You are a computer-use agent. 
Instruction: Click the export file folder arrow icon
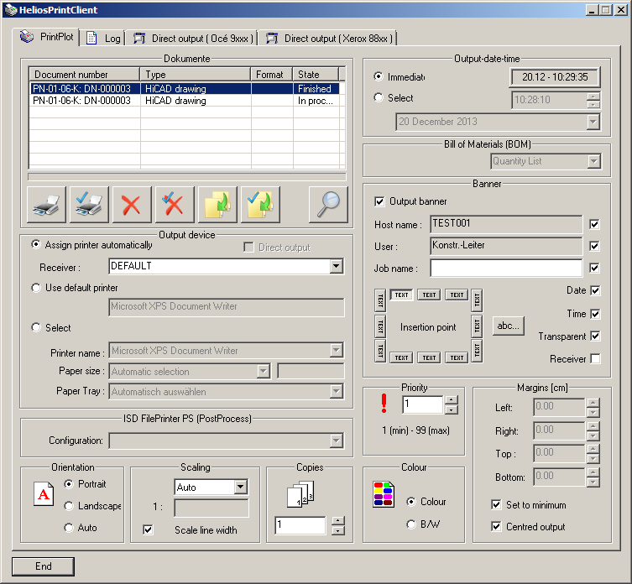pos(217,205)
